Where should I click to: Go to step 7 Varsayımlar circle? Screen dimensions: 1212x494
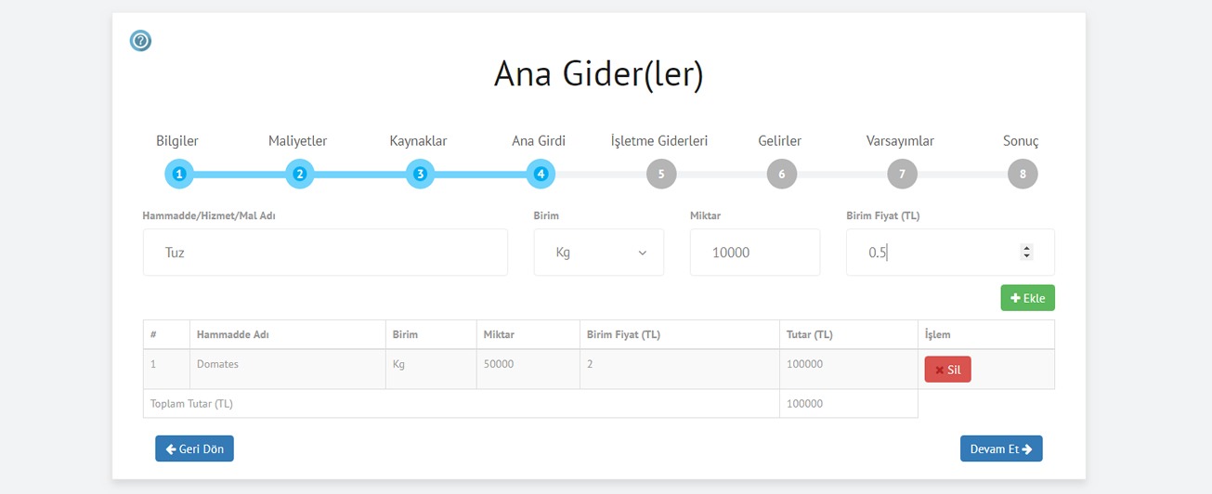[x=902, y=174]
